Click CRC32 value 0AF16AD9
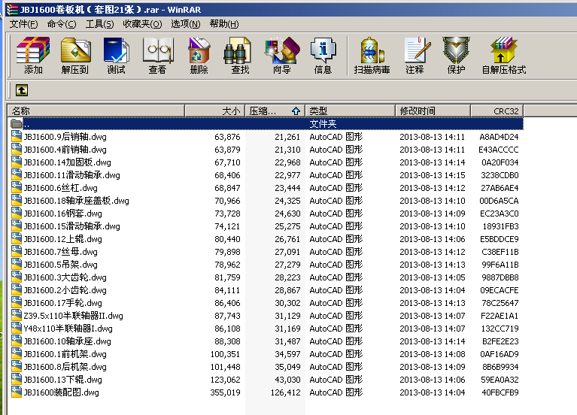The height and width of the screenshot is (415, 577). click(500, 354)
